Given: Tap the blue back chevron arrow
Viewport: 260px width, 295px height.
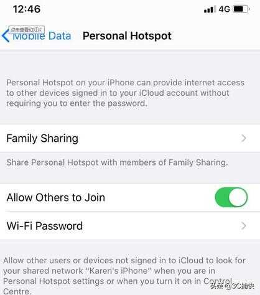Looking at the screenshot, I should pos(6,36).
